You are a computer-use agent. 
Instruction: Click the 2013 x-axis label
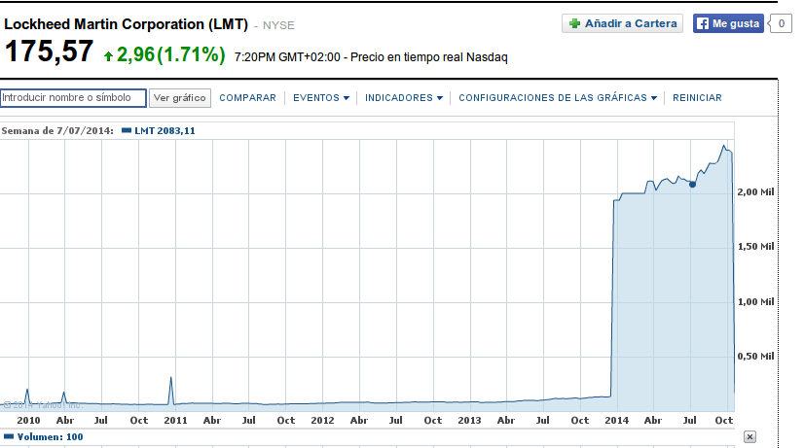tap(469, 420)
